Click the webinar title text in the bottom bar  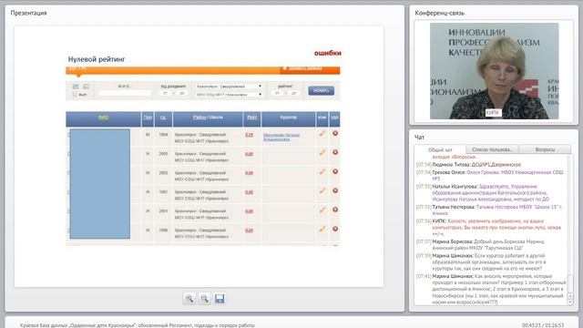pos(138,325)
